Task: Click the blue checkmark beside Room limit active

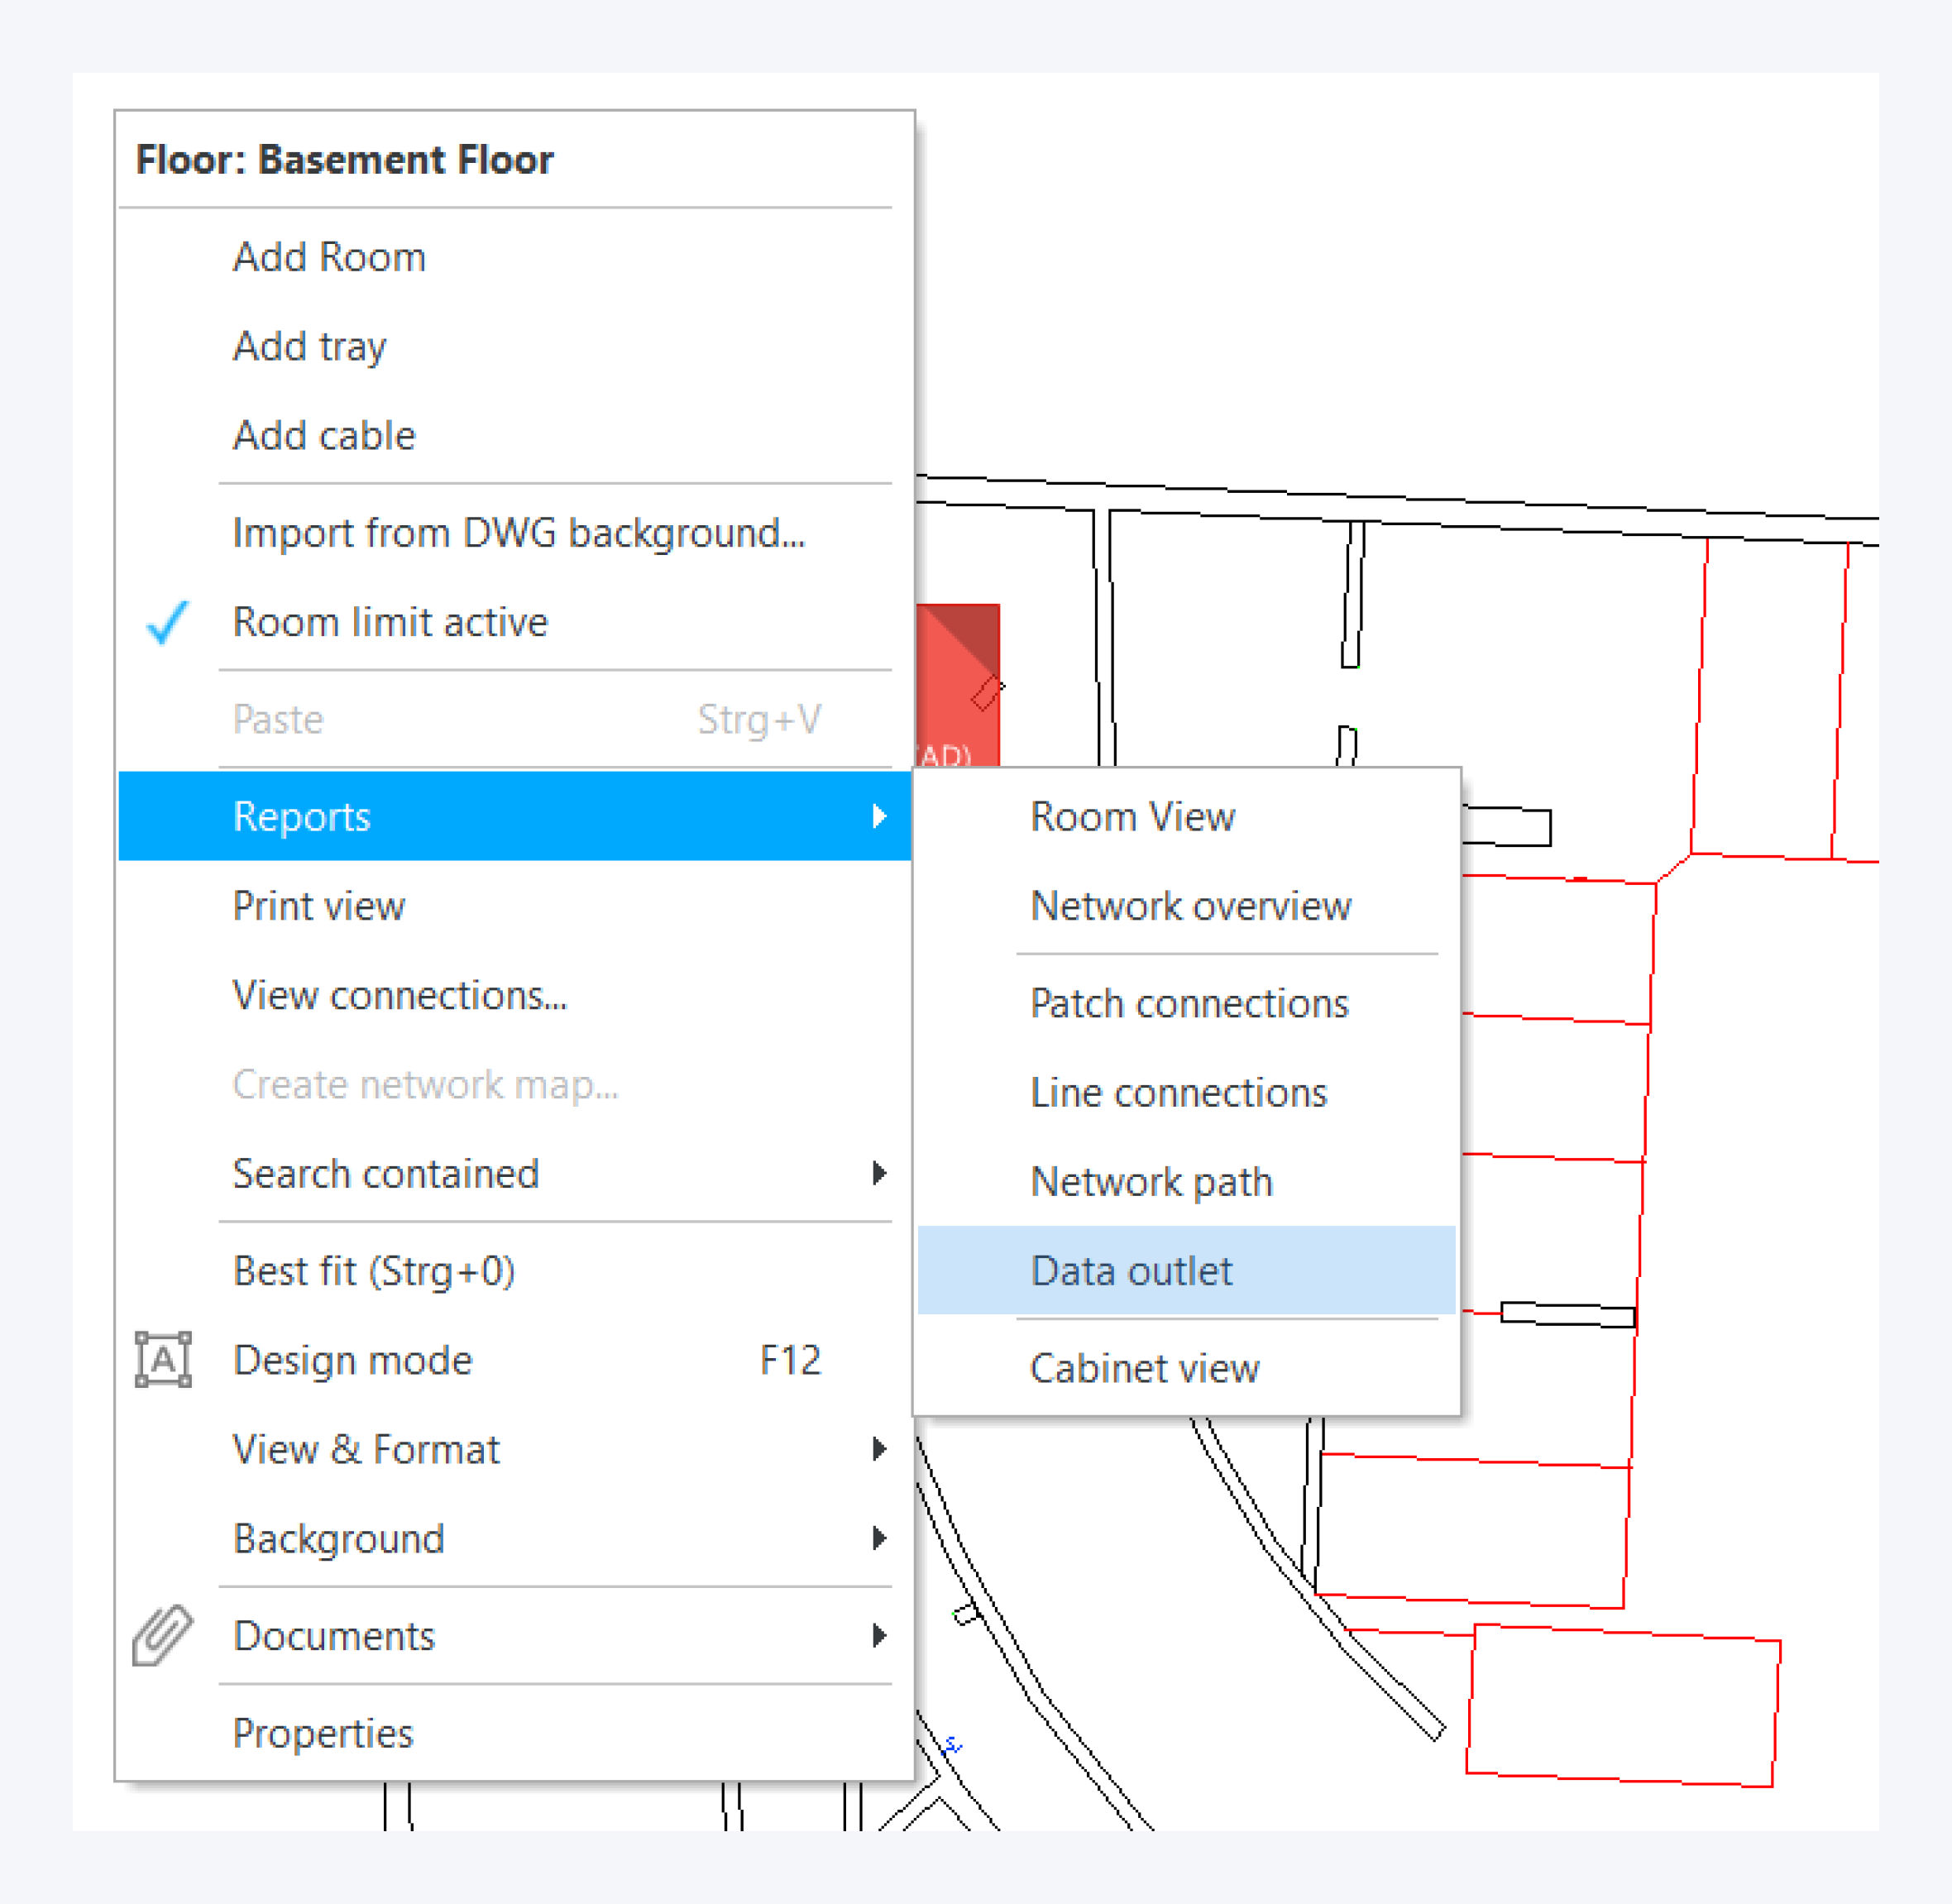Action: coord(166,622)
